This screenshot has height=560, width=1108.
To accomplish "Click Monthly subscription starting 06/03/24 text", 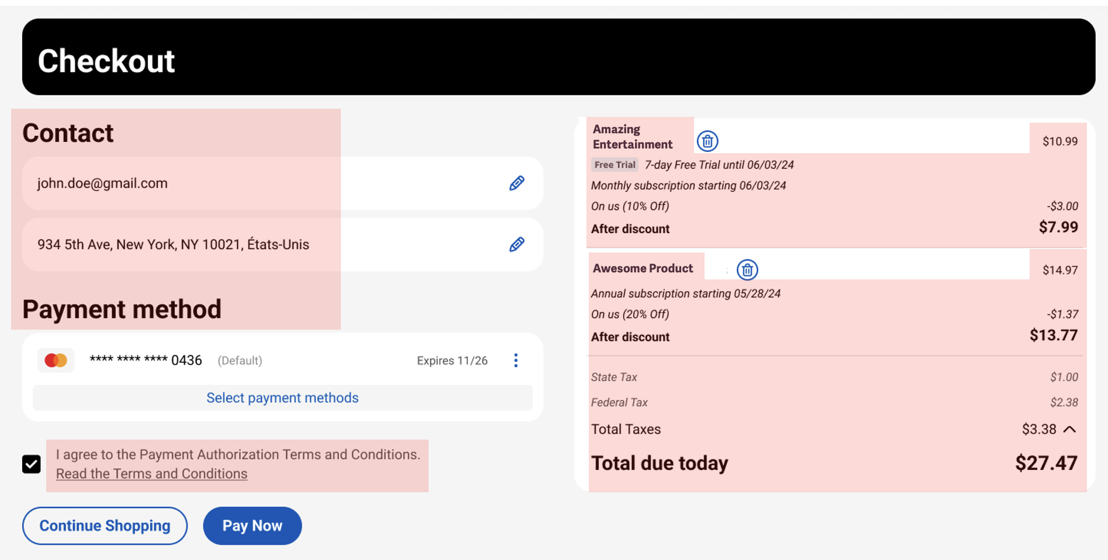I will point(688,186).
